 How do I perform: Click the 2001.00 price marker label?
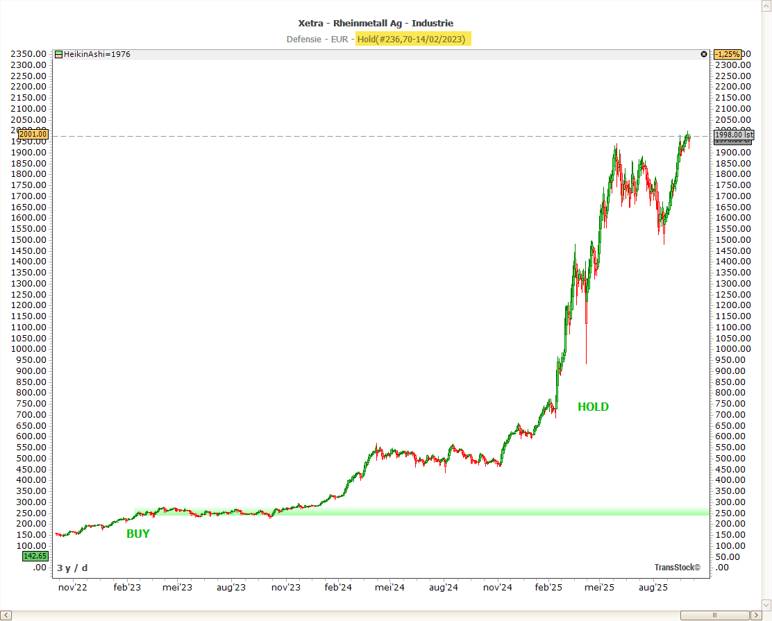[x=33, y=135]
